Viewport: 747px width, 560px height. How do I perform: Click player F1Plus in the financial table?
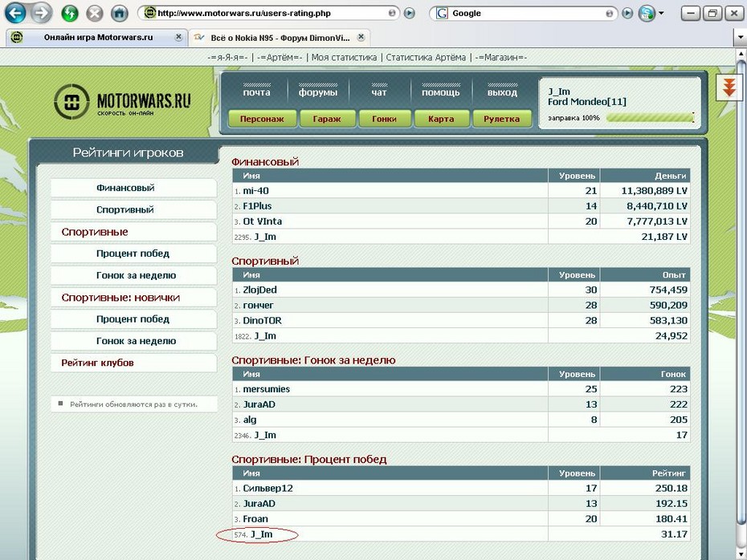(x=257, y=206)
